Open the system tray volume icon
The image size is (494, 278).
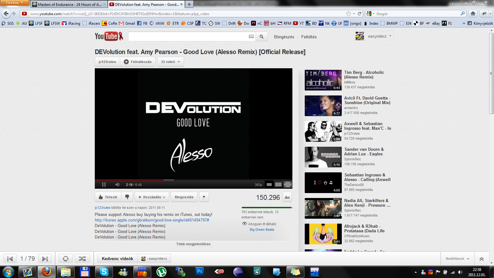[460, 272]
